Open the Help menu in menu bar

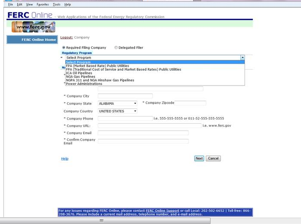coord(67,4)
